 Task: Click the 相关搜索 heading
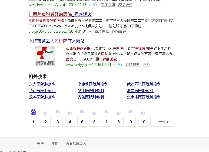(x=38, y=76)
